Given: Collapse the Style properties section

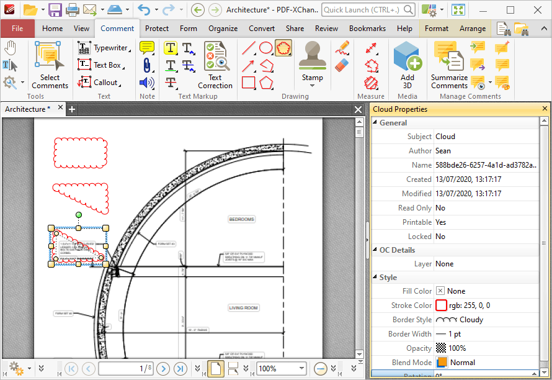Looking at the screenshot, I should (x=375, y=277).
